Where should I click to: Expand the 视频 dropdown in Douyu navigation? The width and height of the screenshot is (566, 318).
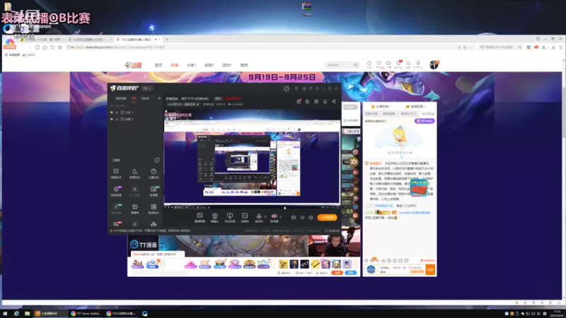(x=209, y=65)
